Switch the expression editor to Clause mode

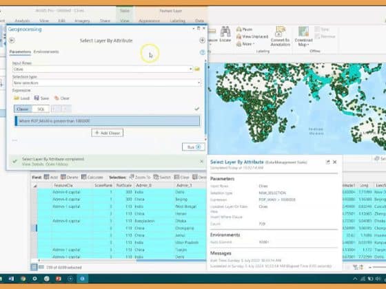click(23, 109)
